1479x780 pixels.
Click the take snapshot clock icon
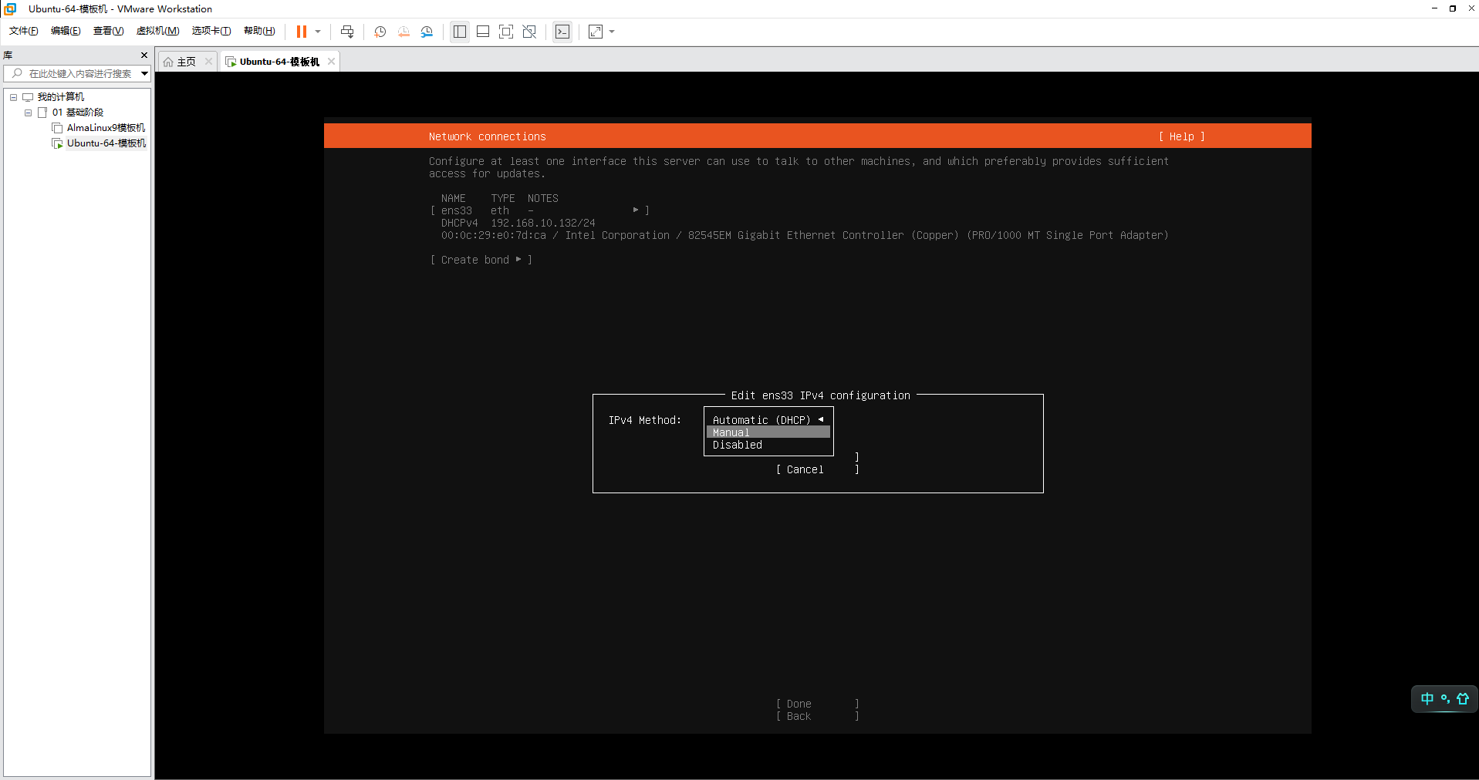click(380, 32)
